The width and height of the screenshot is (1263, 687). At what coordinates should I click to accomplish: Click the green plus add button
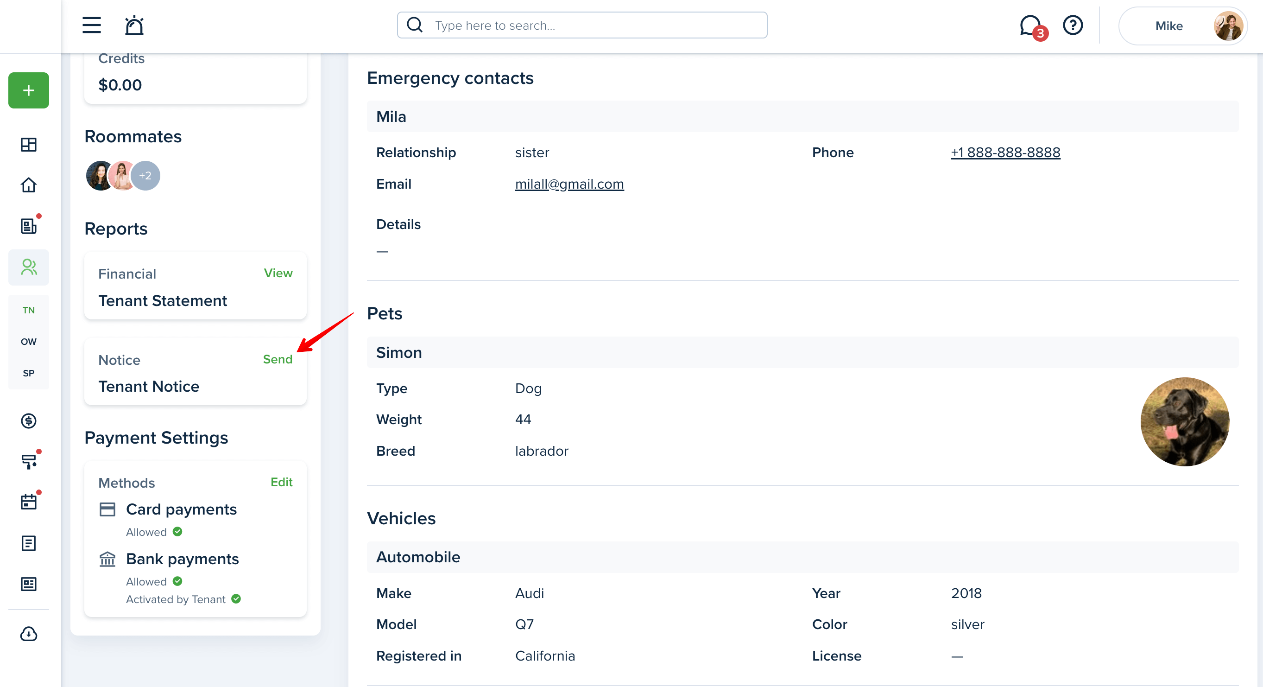(x=28, y=90)
